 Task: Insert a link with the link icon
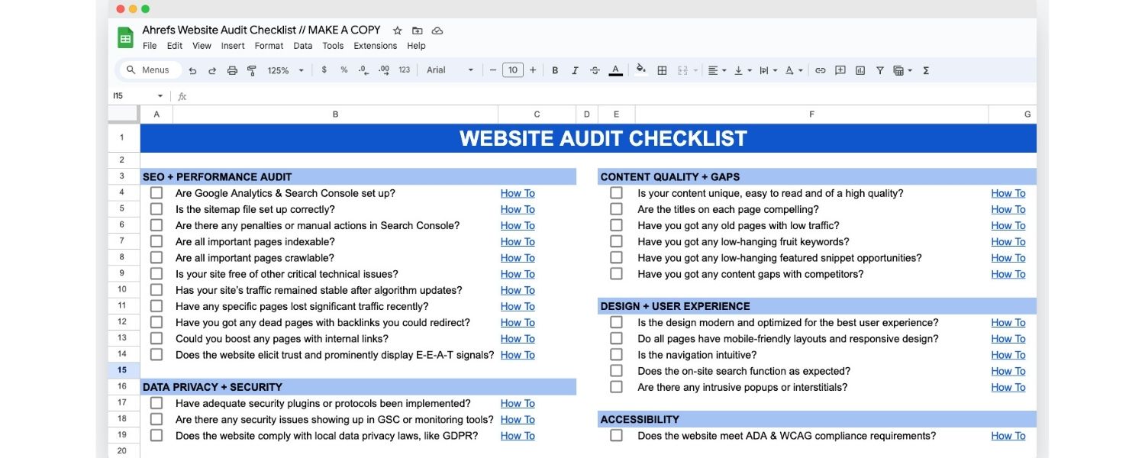(x=820, y=69)
